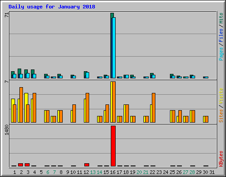226x177 pixels.
Task: Select the yellow visits bar for day 3
Action: 26,108
